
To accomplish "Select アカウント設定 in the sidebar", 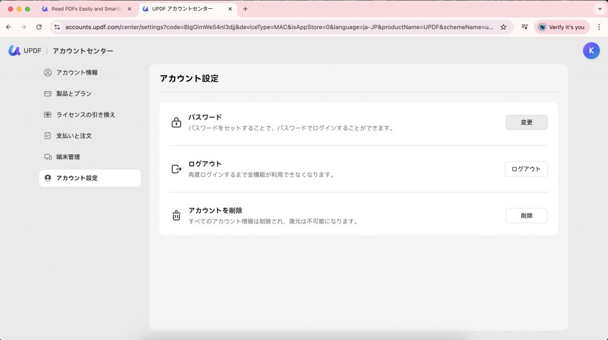I will [90, 178].
